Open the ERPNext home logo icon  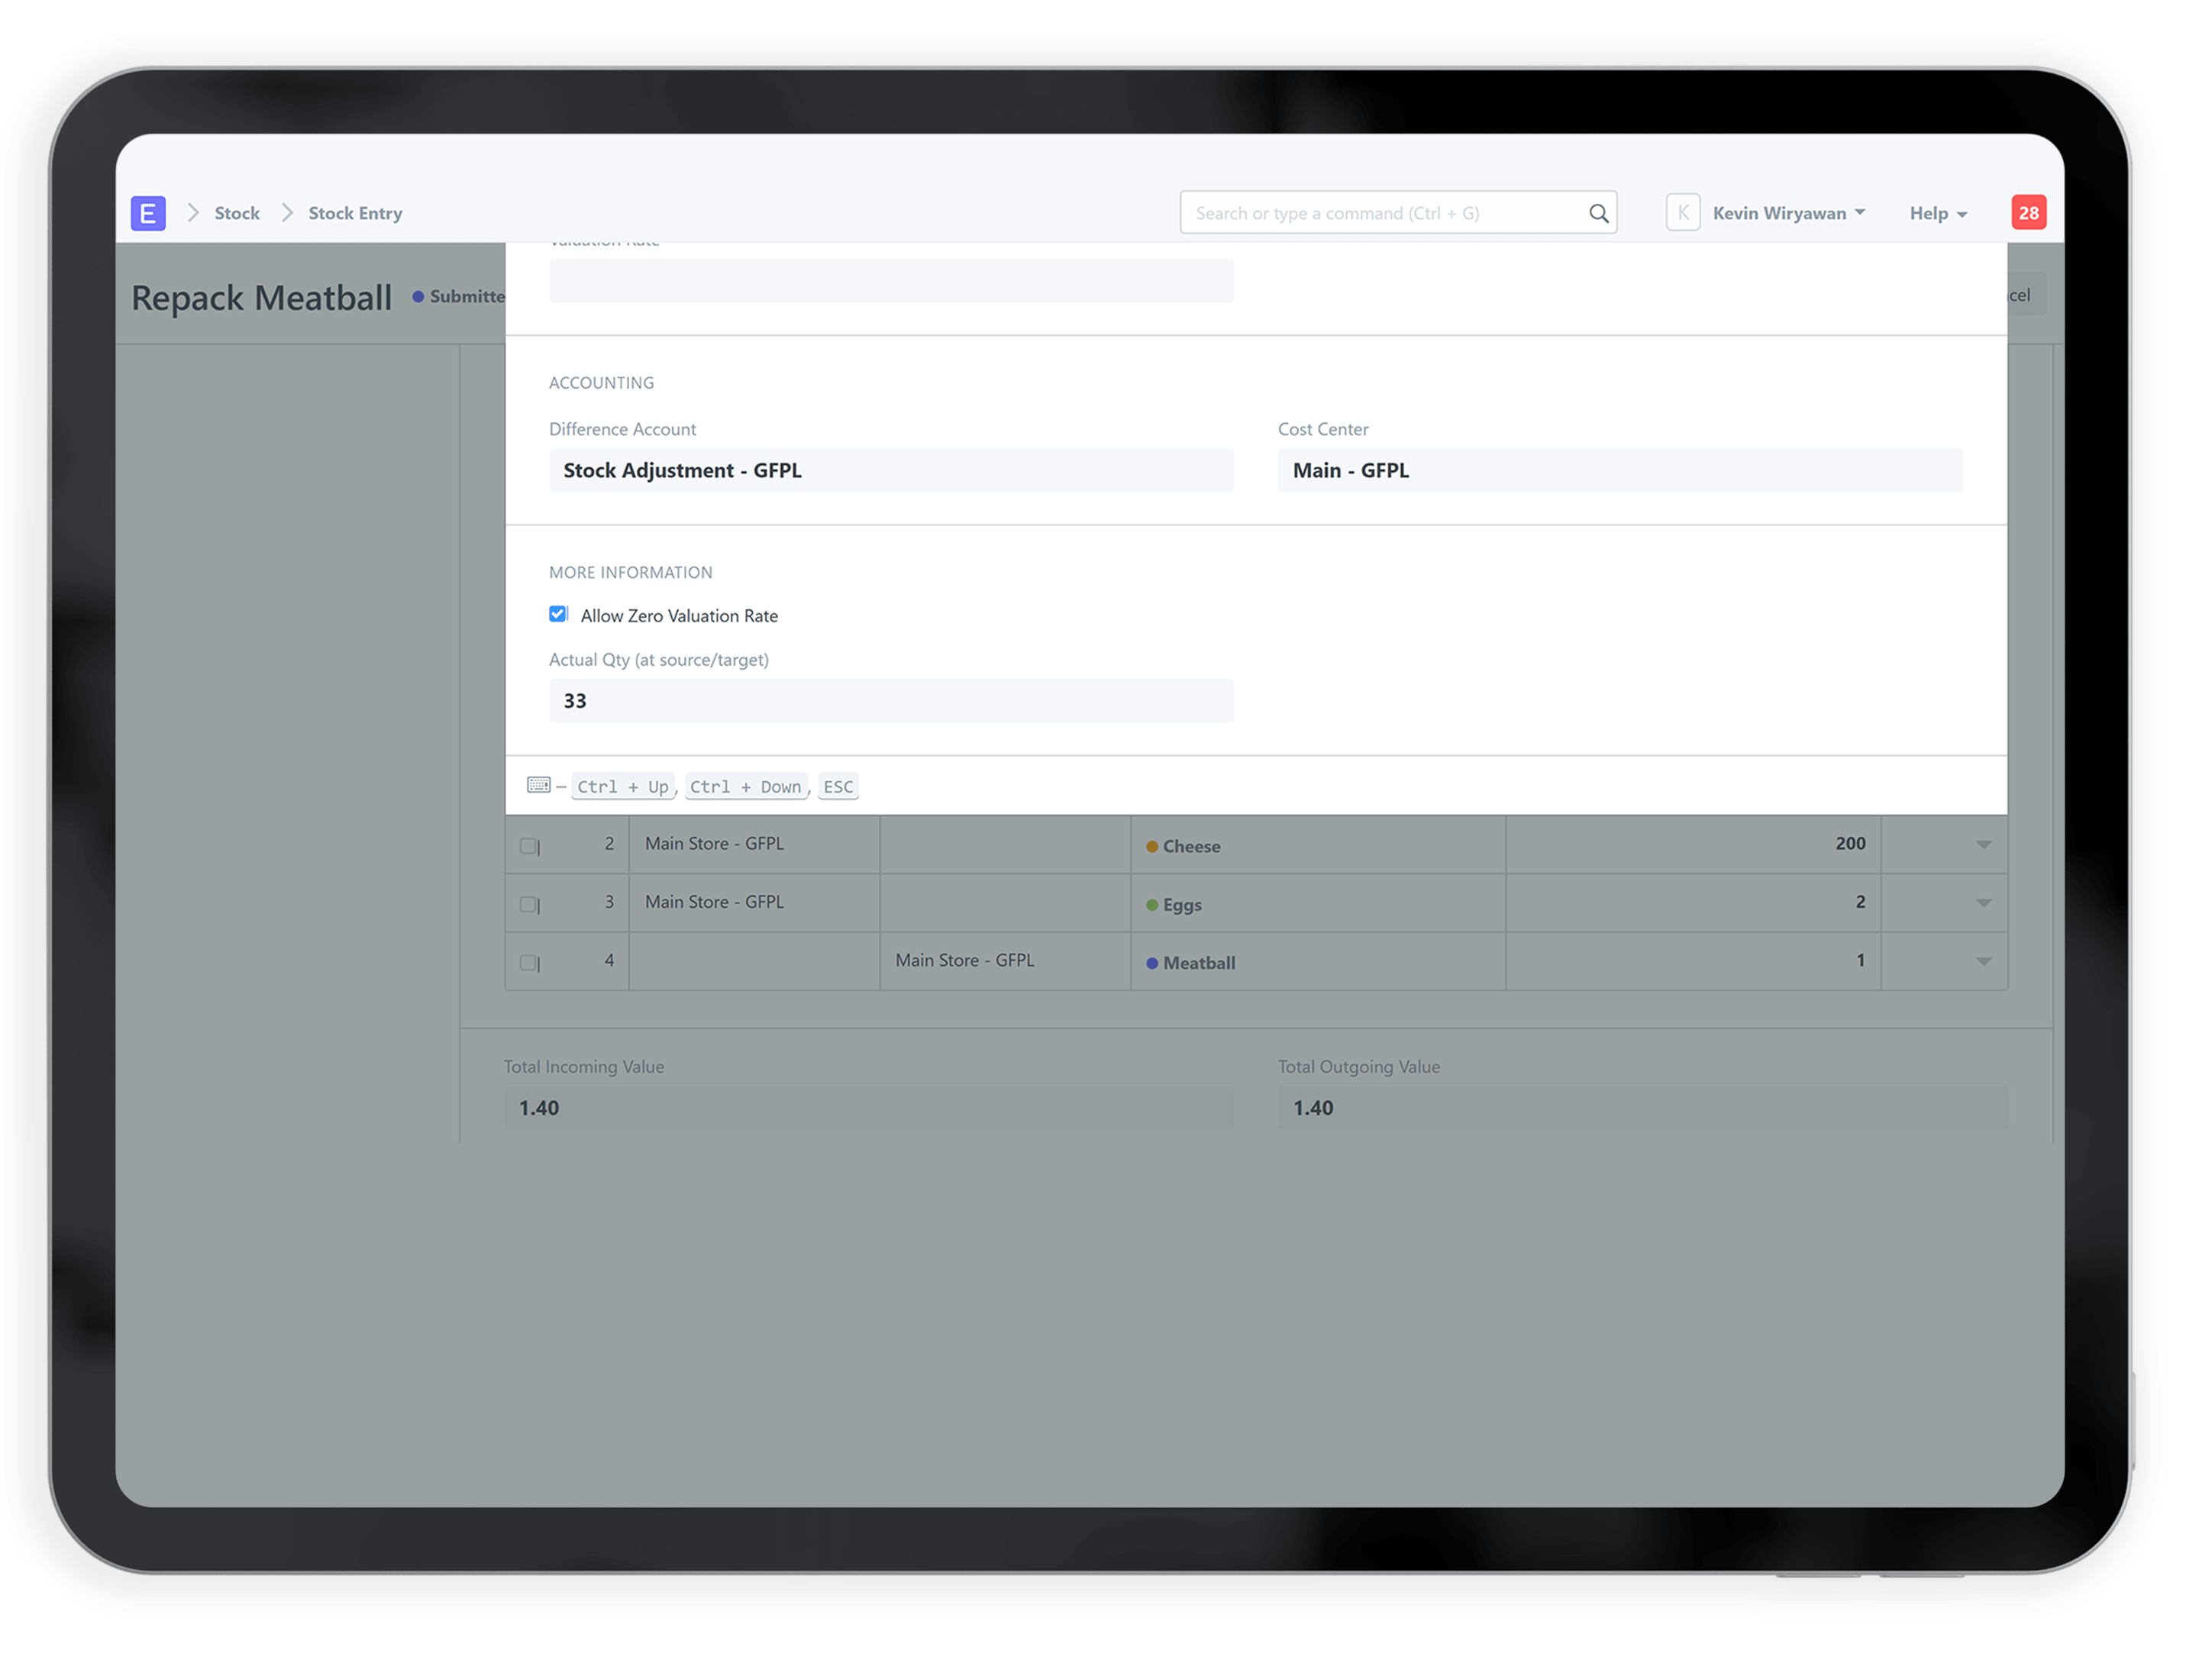point(148,213)
